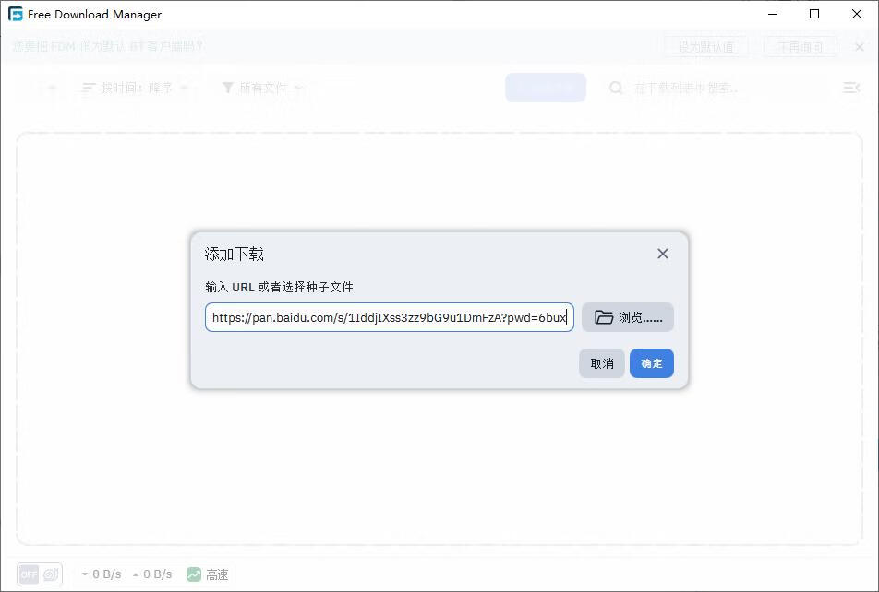Close the 添加下载 dialog with its X
Viewport: 879px width, 592px height.
[x=662, y=254]
